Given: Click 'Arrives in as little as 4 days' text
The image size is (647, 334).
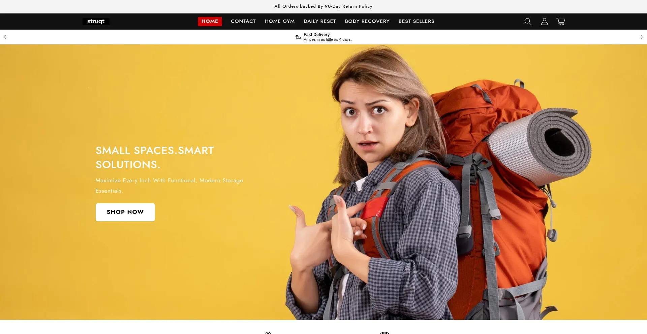Looking at the screenshot, I should point(328,39).
